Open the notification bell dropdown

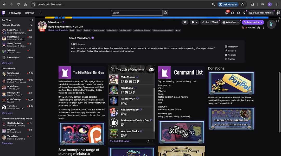pyautogui.click(x=194, y=22)
